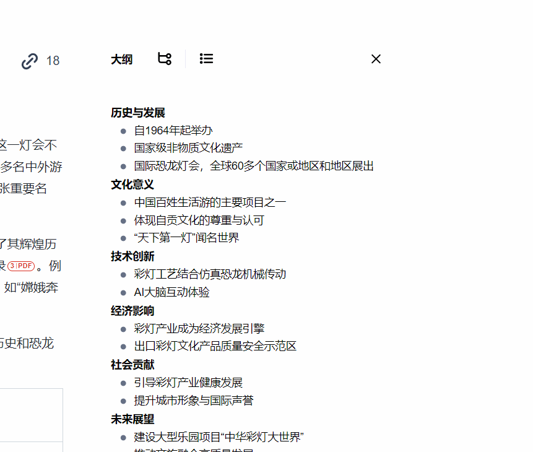Viewport: 533px width, 452px height.
Task: Select heading 经济影响
Action: point(132,311)
